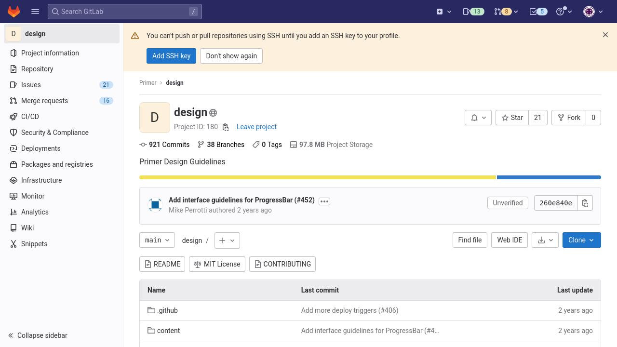Open Issues in sidebar
The width and height of the screenshot is (617, 347).
[62, 85]
